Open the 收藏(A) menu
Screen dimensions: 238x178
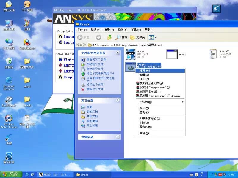pyautogui.click(x=122, y=30)
